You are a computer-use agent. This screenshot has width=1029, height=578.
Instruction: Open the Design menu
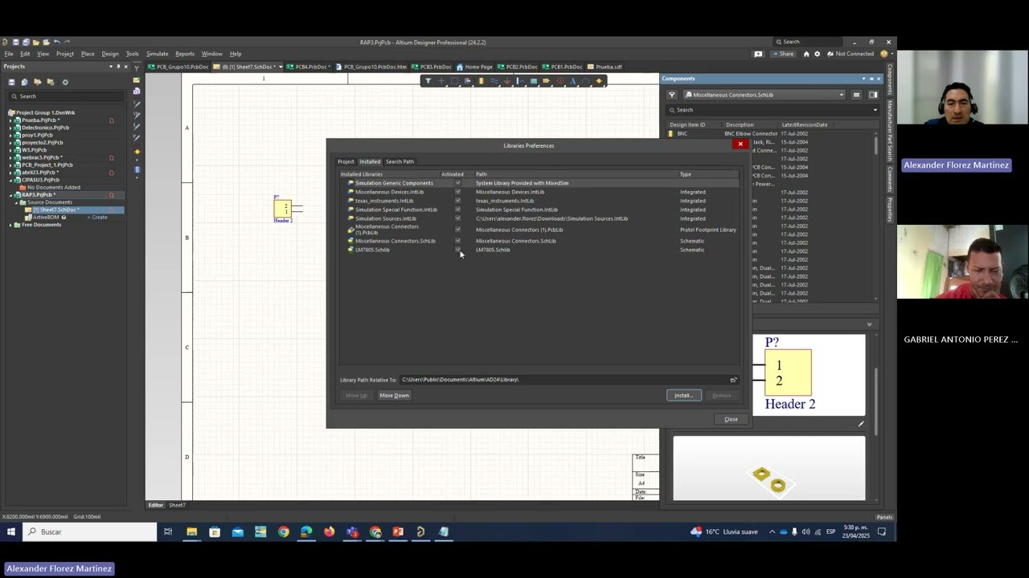110,54
